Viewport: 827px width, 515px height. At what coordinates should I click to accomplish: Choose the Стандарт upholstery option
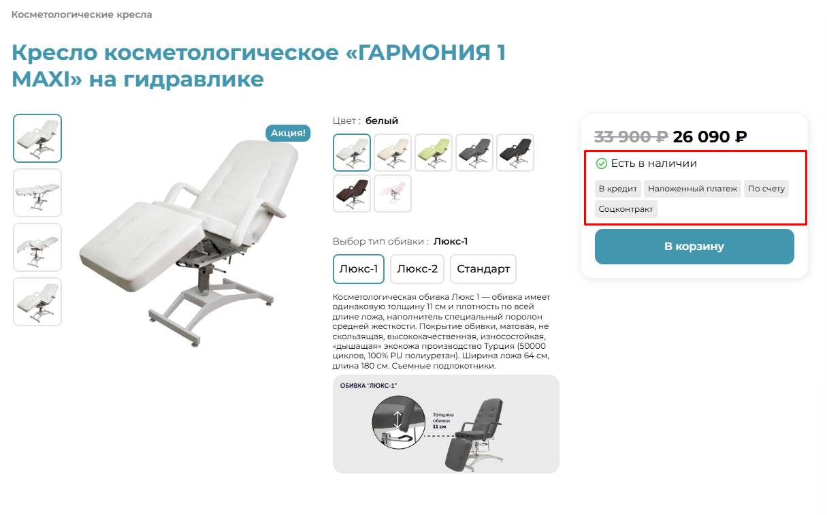[483, 269]
